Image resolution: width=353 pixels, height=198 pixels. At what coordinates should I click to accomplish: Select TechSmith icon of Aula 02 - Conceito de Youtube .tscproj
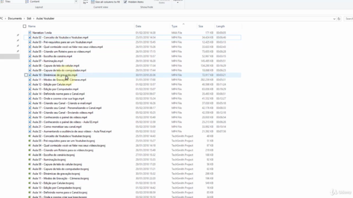point(30,136)
